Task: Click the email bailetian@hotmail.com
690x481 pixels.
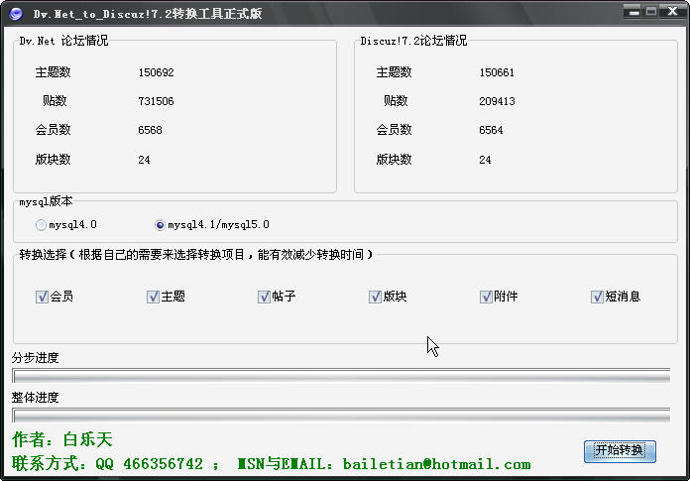Action: (x=436, y=464)
